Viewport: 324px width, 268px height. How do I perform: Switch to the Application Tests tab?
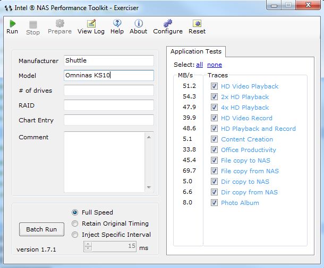[x=196, y=51]
